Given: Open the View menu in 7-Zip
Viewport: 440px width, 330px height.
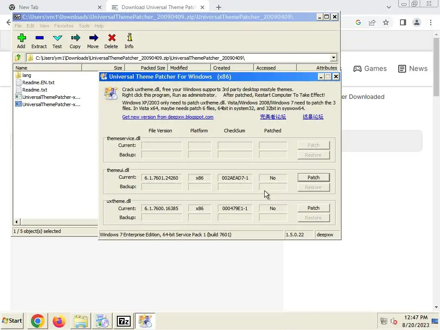Looking at the screenshot, I should pos(44,26).
